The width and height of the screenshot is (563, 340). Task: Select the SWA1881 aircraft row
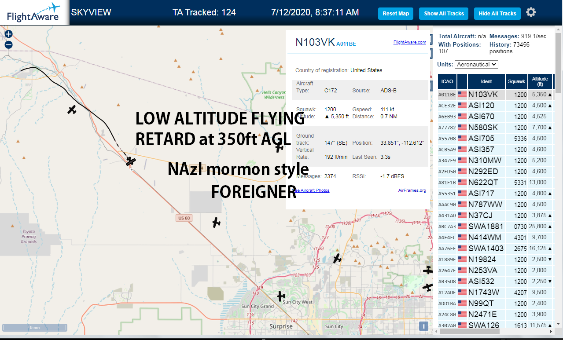click(x=495, y=227)
